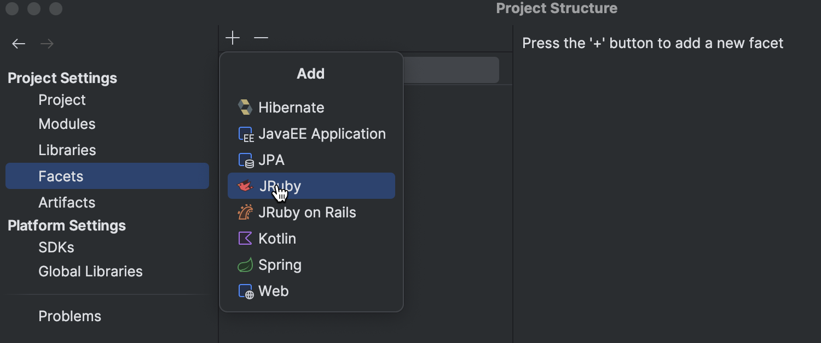
Task: Click the forward navigation arrow
Action: [x=47, y=43]
